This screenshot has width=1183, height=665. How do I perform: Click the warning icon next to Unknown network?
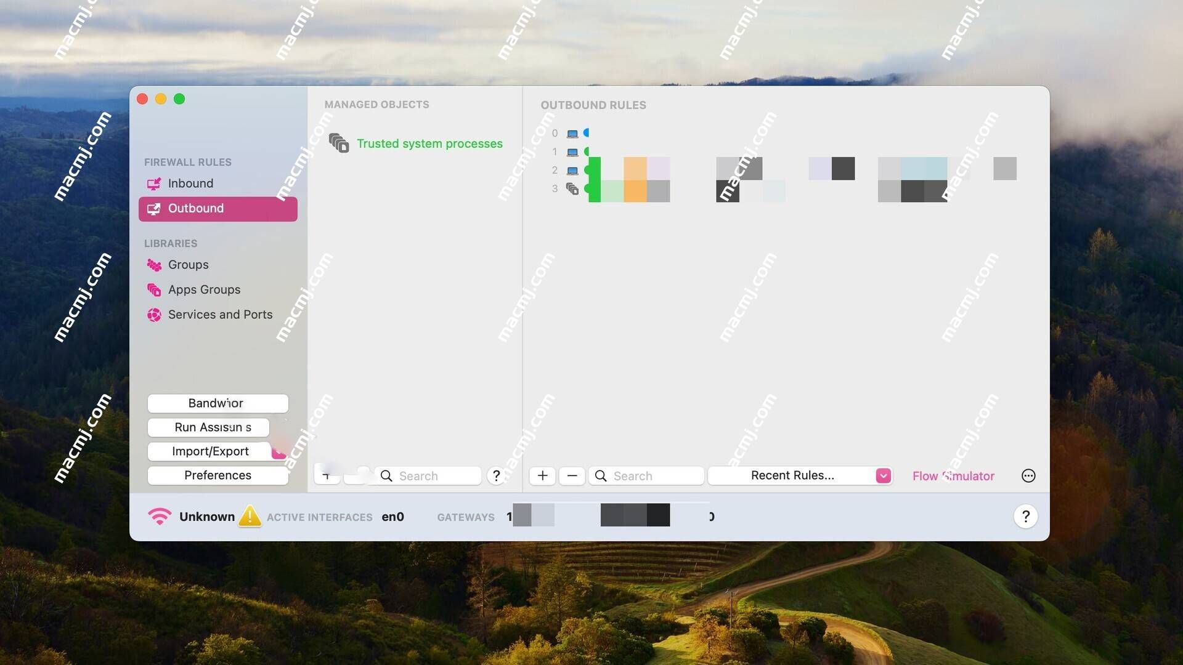pyautogui.click(x=249, y=515)
